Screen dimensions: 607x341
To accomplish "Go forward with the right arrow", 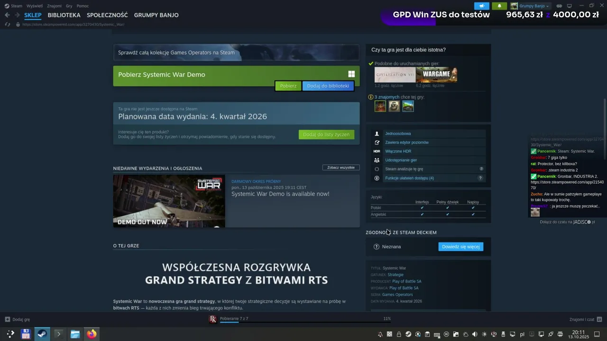I will (x=17, y=15).
